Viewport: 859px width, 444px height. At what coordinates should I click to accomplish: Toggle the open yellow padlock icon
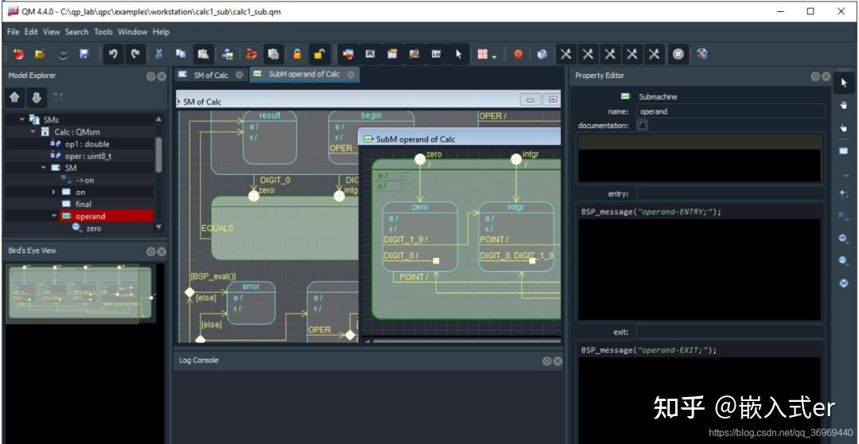(319, 54)
